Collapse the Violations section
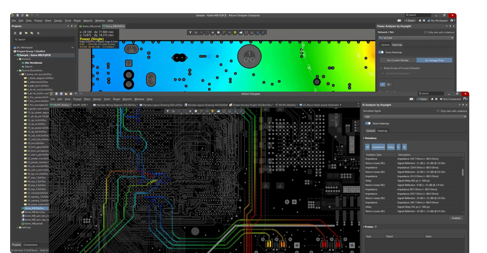The image size is (487, 253). pos(364,138)
